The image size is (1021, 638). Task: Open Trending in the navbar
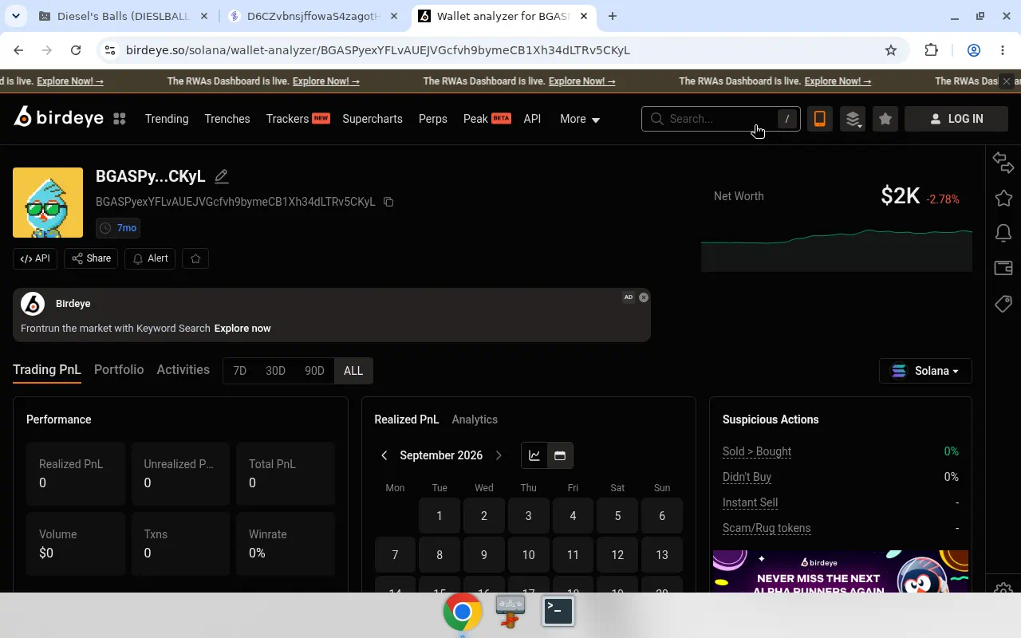pos(167,119)
